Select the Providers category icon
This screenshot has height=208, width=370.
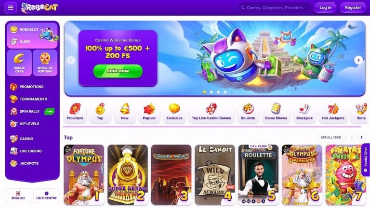[x=75, y=112]
